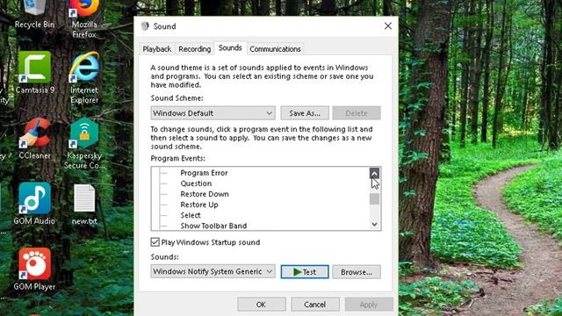Click the Program Events scrollbar thumb
562x316 pixels.
pyautogui.click(x=374, y=199)
